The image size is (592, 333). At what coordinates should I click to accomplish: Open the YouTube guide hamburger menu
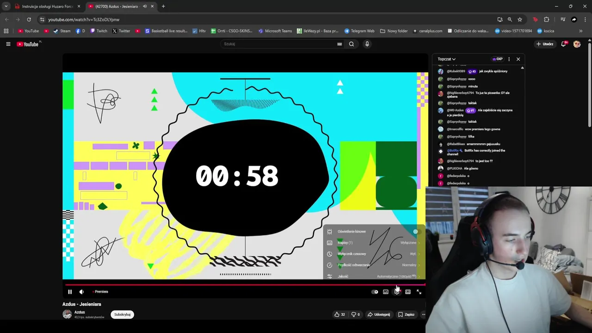tap(8, 44)
